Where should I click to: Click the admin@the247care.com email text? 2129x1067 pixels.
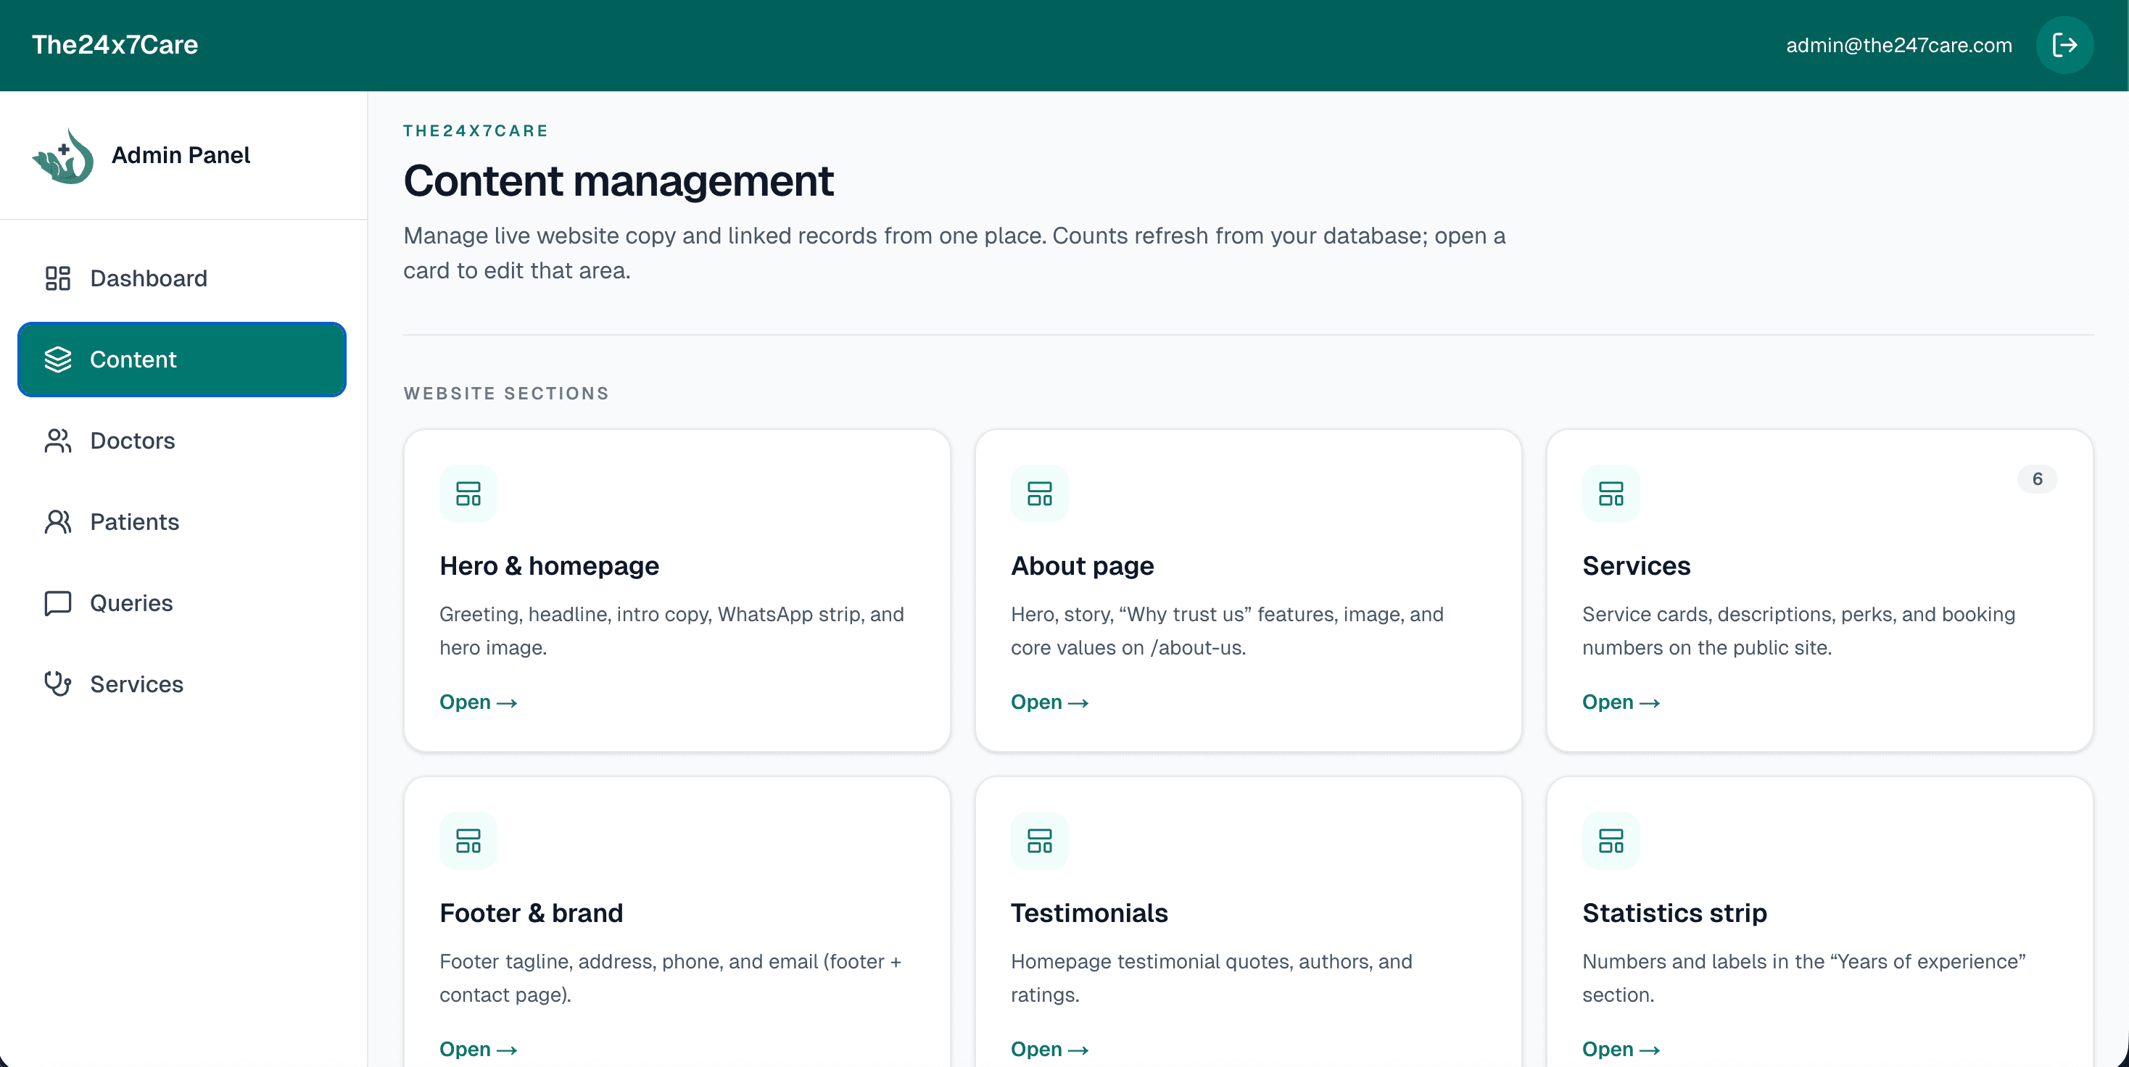point(1898,46)
